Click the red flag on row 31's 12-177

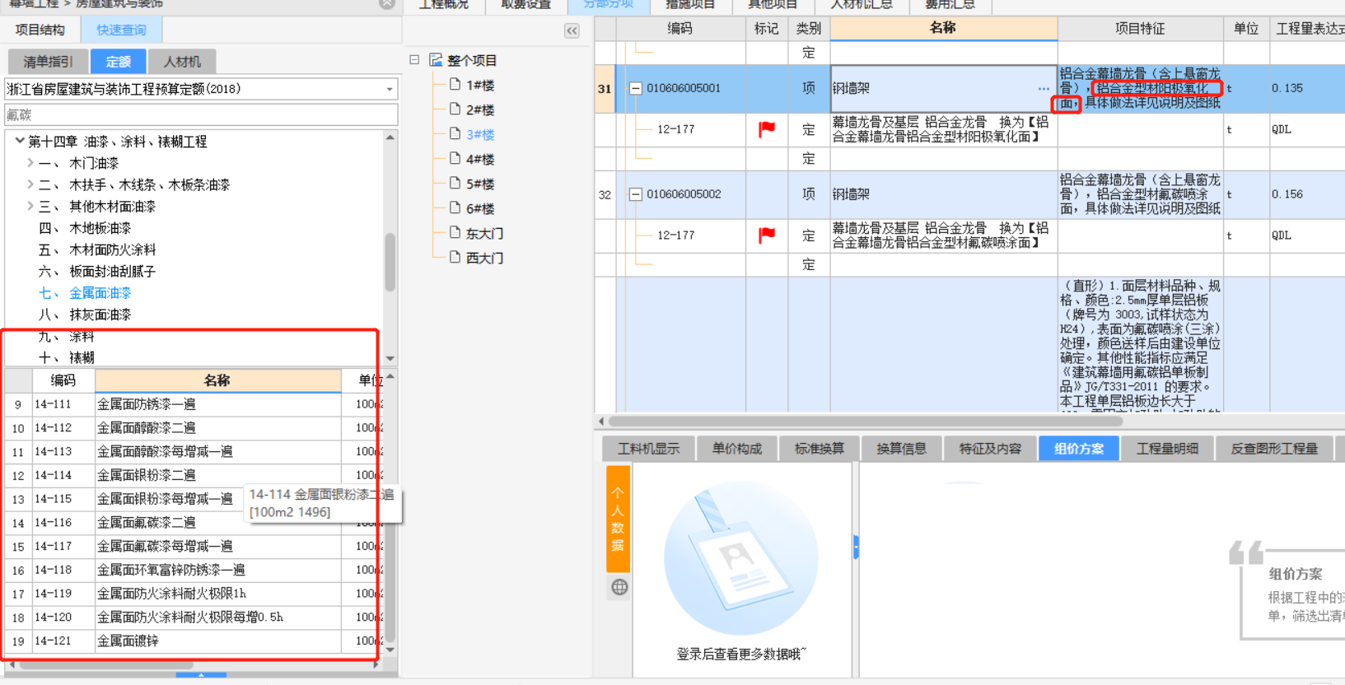pos(767,128)
